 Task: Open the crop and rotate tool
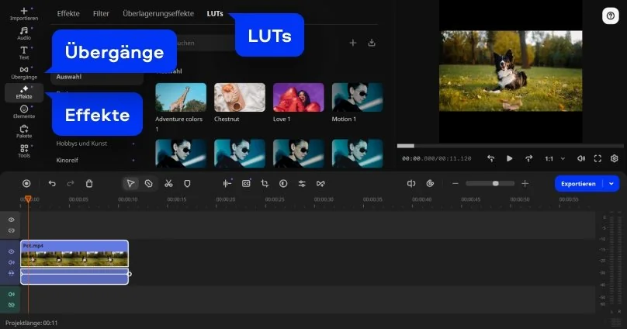(265, 183)
